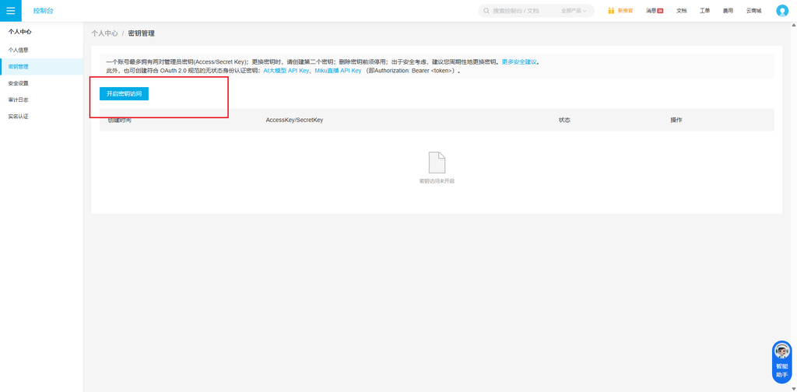Image resolution: width=797 pixels, height=392 pixels.
Task: Click the 控制台 console title link
Action: click(x=44, y=11)
